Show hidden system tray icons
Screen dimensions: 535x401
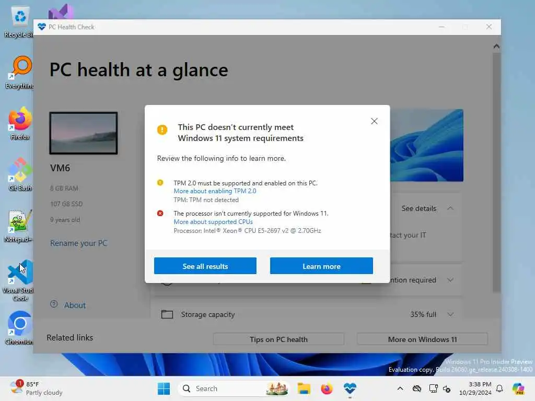(x=400, y=388)
